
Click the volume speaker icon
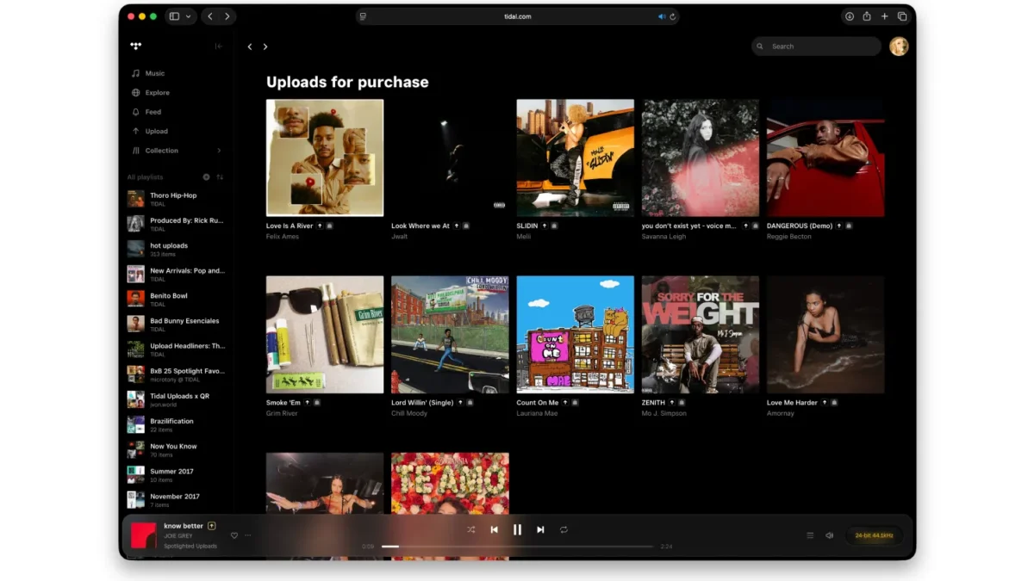coord(830,535)
